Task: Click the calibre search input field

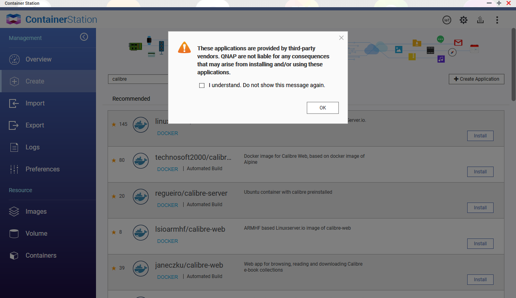Action: (138, 79)
